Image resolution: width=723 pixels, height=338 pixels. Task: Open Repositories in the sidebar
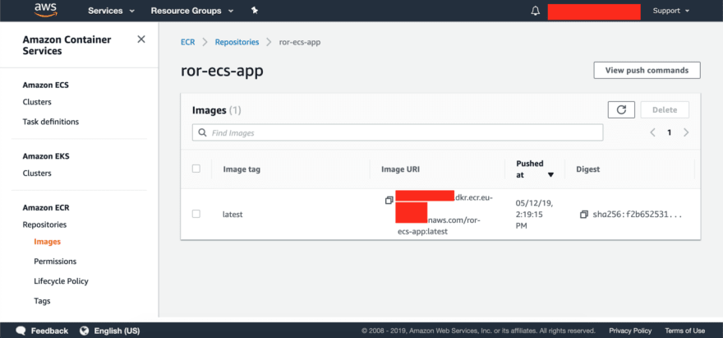[44, 225]
